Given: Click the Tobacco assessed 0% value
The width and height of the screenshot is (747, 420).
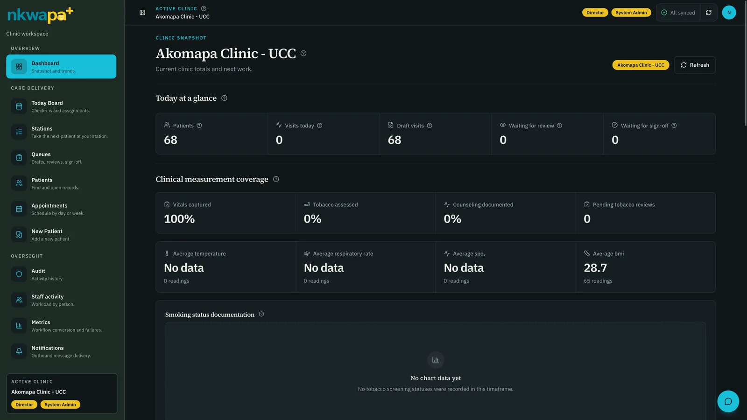Looking at the screenshot, I should pos(312,219).
